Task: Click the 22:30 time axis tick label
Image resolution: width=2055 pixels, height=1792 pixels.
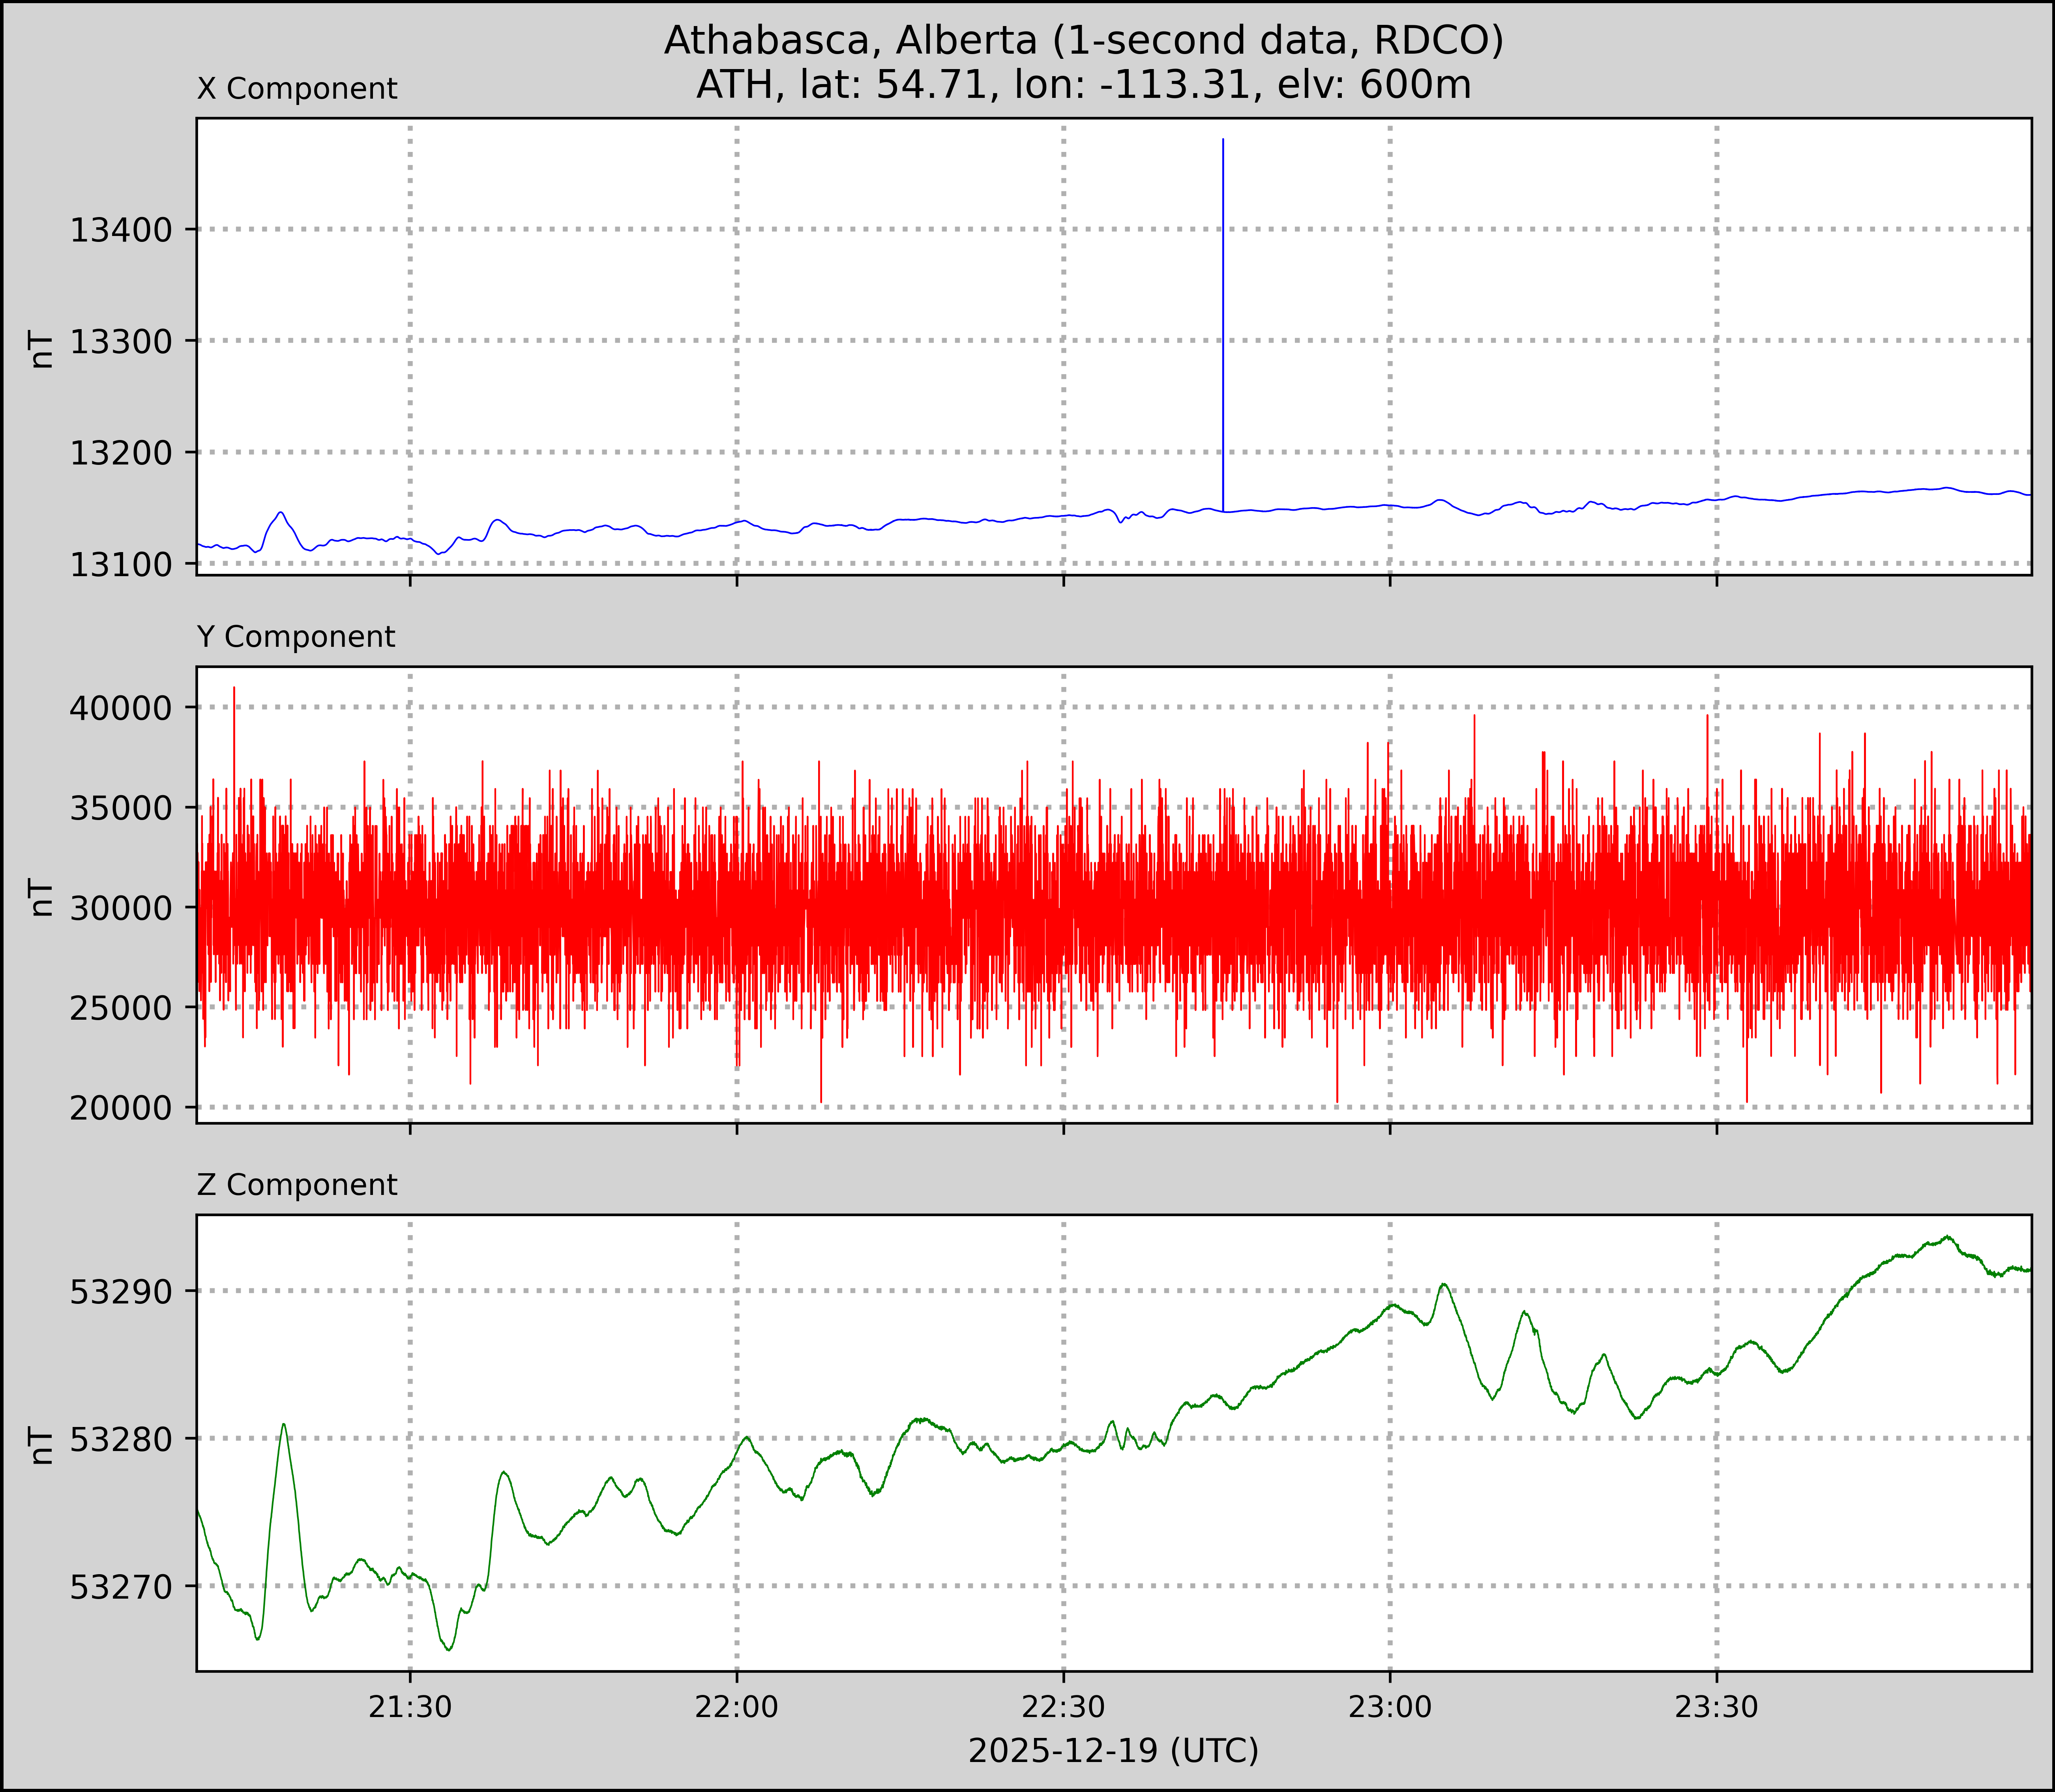Action: [1063, 1707]
